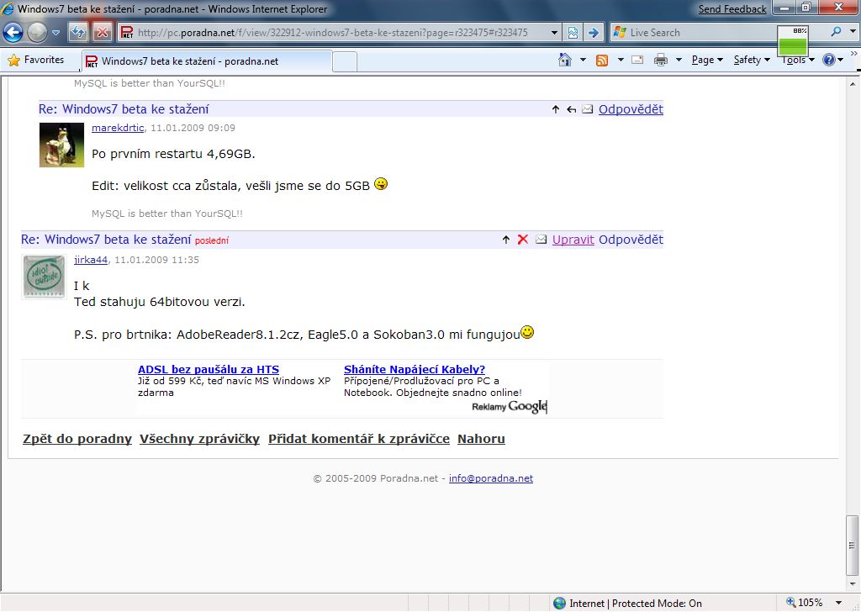Click Internet Protected Mode status entry

[627, 604]
